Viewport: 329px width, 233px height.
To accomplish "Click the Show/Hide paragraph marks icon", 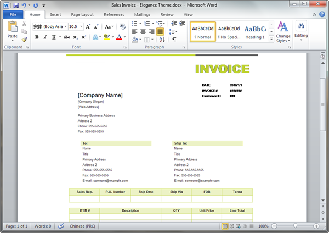I will (x=174, y=40).
